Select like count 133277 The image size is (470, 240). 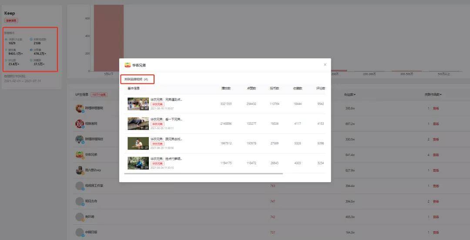[x=251, y=123]
